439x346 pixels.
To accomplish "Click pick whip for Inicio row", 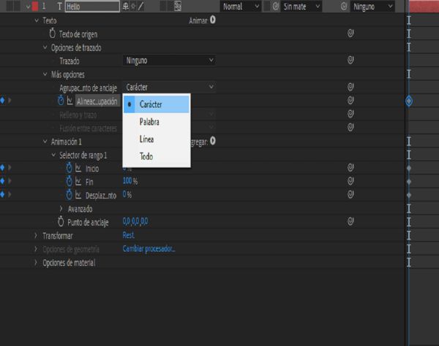I will 350,168.
